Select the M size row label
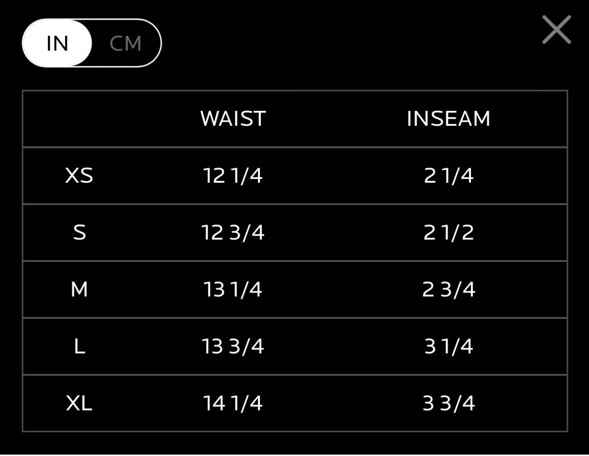 click(79, 289)
